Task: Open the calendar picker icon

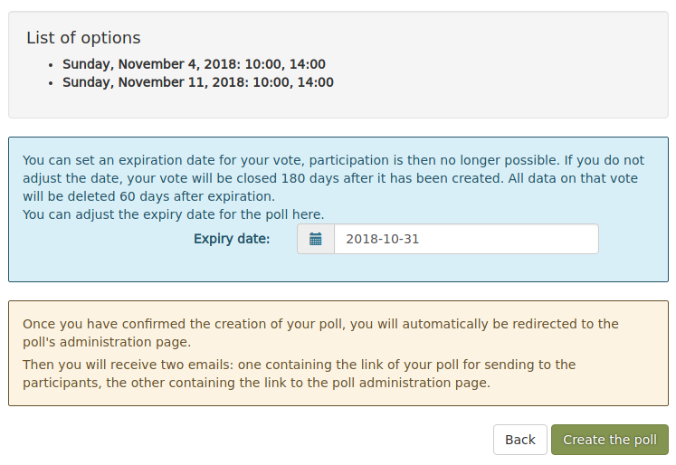Action: point(316,239)
